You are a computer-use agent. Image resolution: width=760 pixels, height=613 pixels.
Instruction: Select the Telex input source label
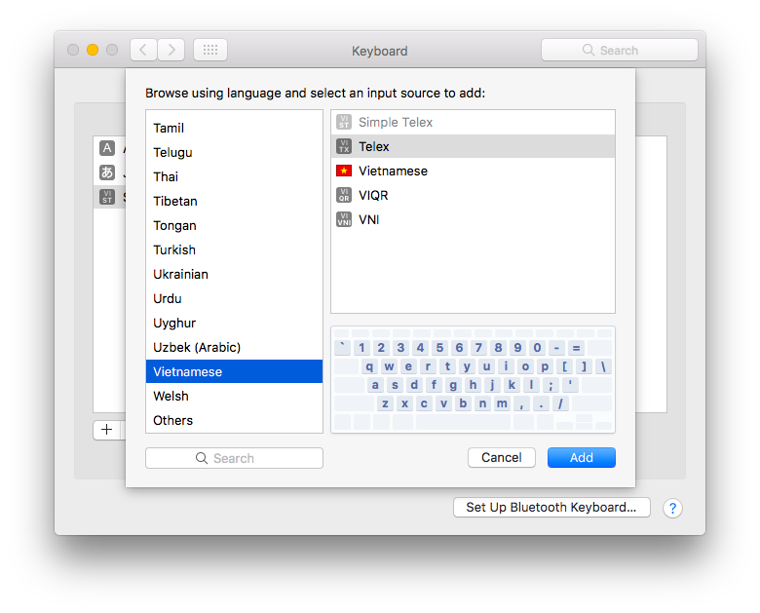(374, 146)
